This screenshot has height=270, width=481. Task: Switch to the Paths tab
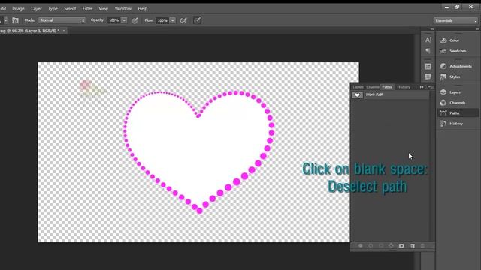pyautogui.click(x=387, y=87)
